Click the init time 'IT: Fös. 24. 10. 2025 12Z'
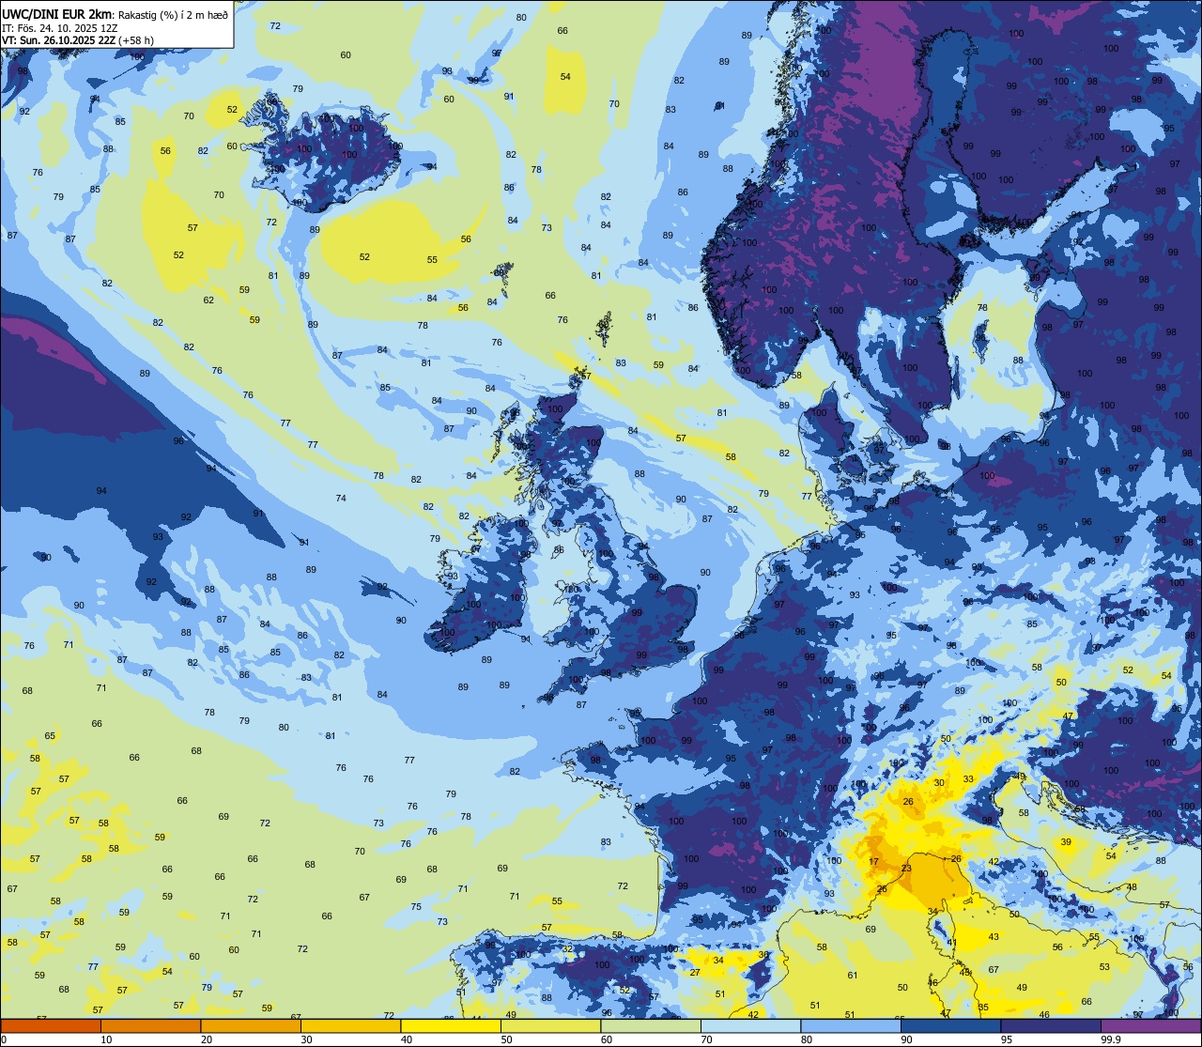1202x1047 pixels. 60,28
